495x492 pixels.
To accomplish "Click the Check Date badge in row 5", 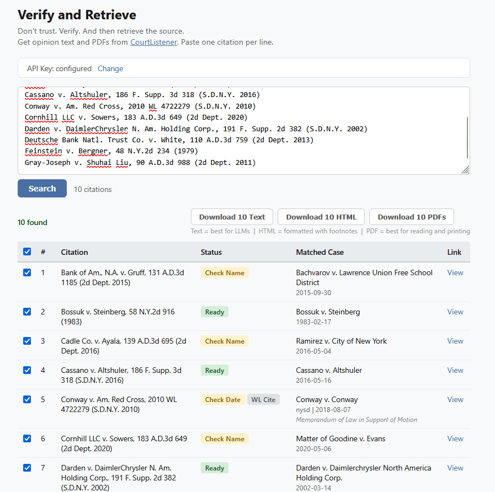I will coord(223,399).
